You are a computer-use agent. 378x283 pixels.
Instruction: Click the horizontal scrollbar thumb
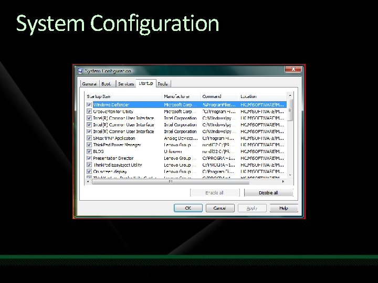171,182
